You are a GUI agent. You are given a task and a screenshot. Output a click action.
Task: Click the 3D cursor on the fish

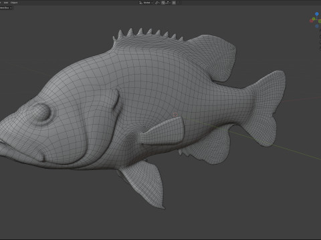(x=175, y=115)
